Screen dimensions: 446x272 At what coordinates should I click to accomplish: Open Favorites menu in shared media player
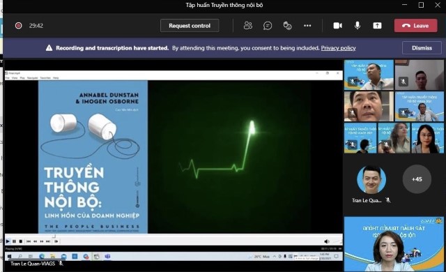[x=45, y=78]
